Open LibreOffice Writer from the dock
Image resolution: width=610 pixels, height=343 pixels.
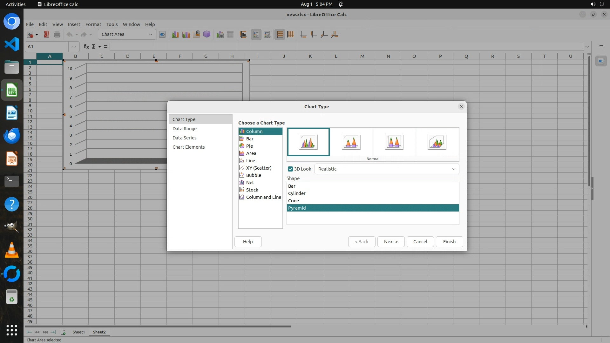pos(12,113)
